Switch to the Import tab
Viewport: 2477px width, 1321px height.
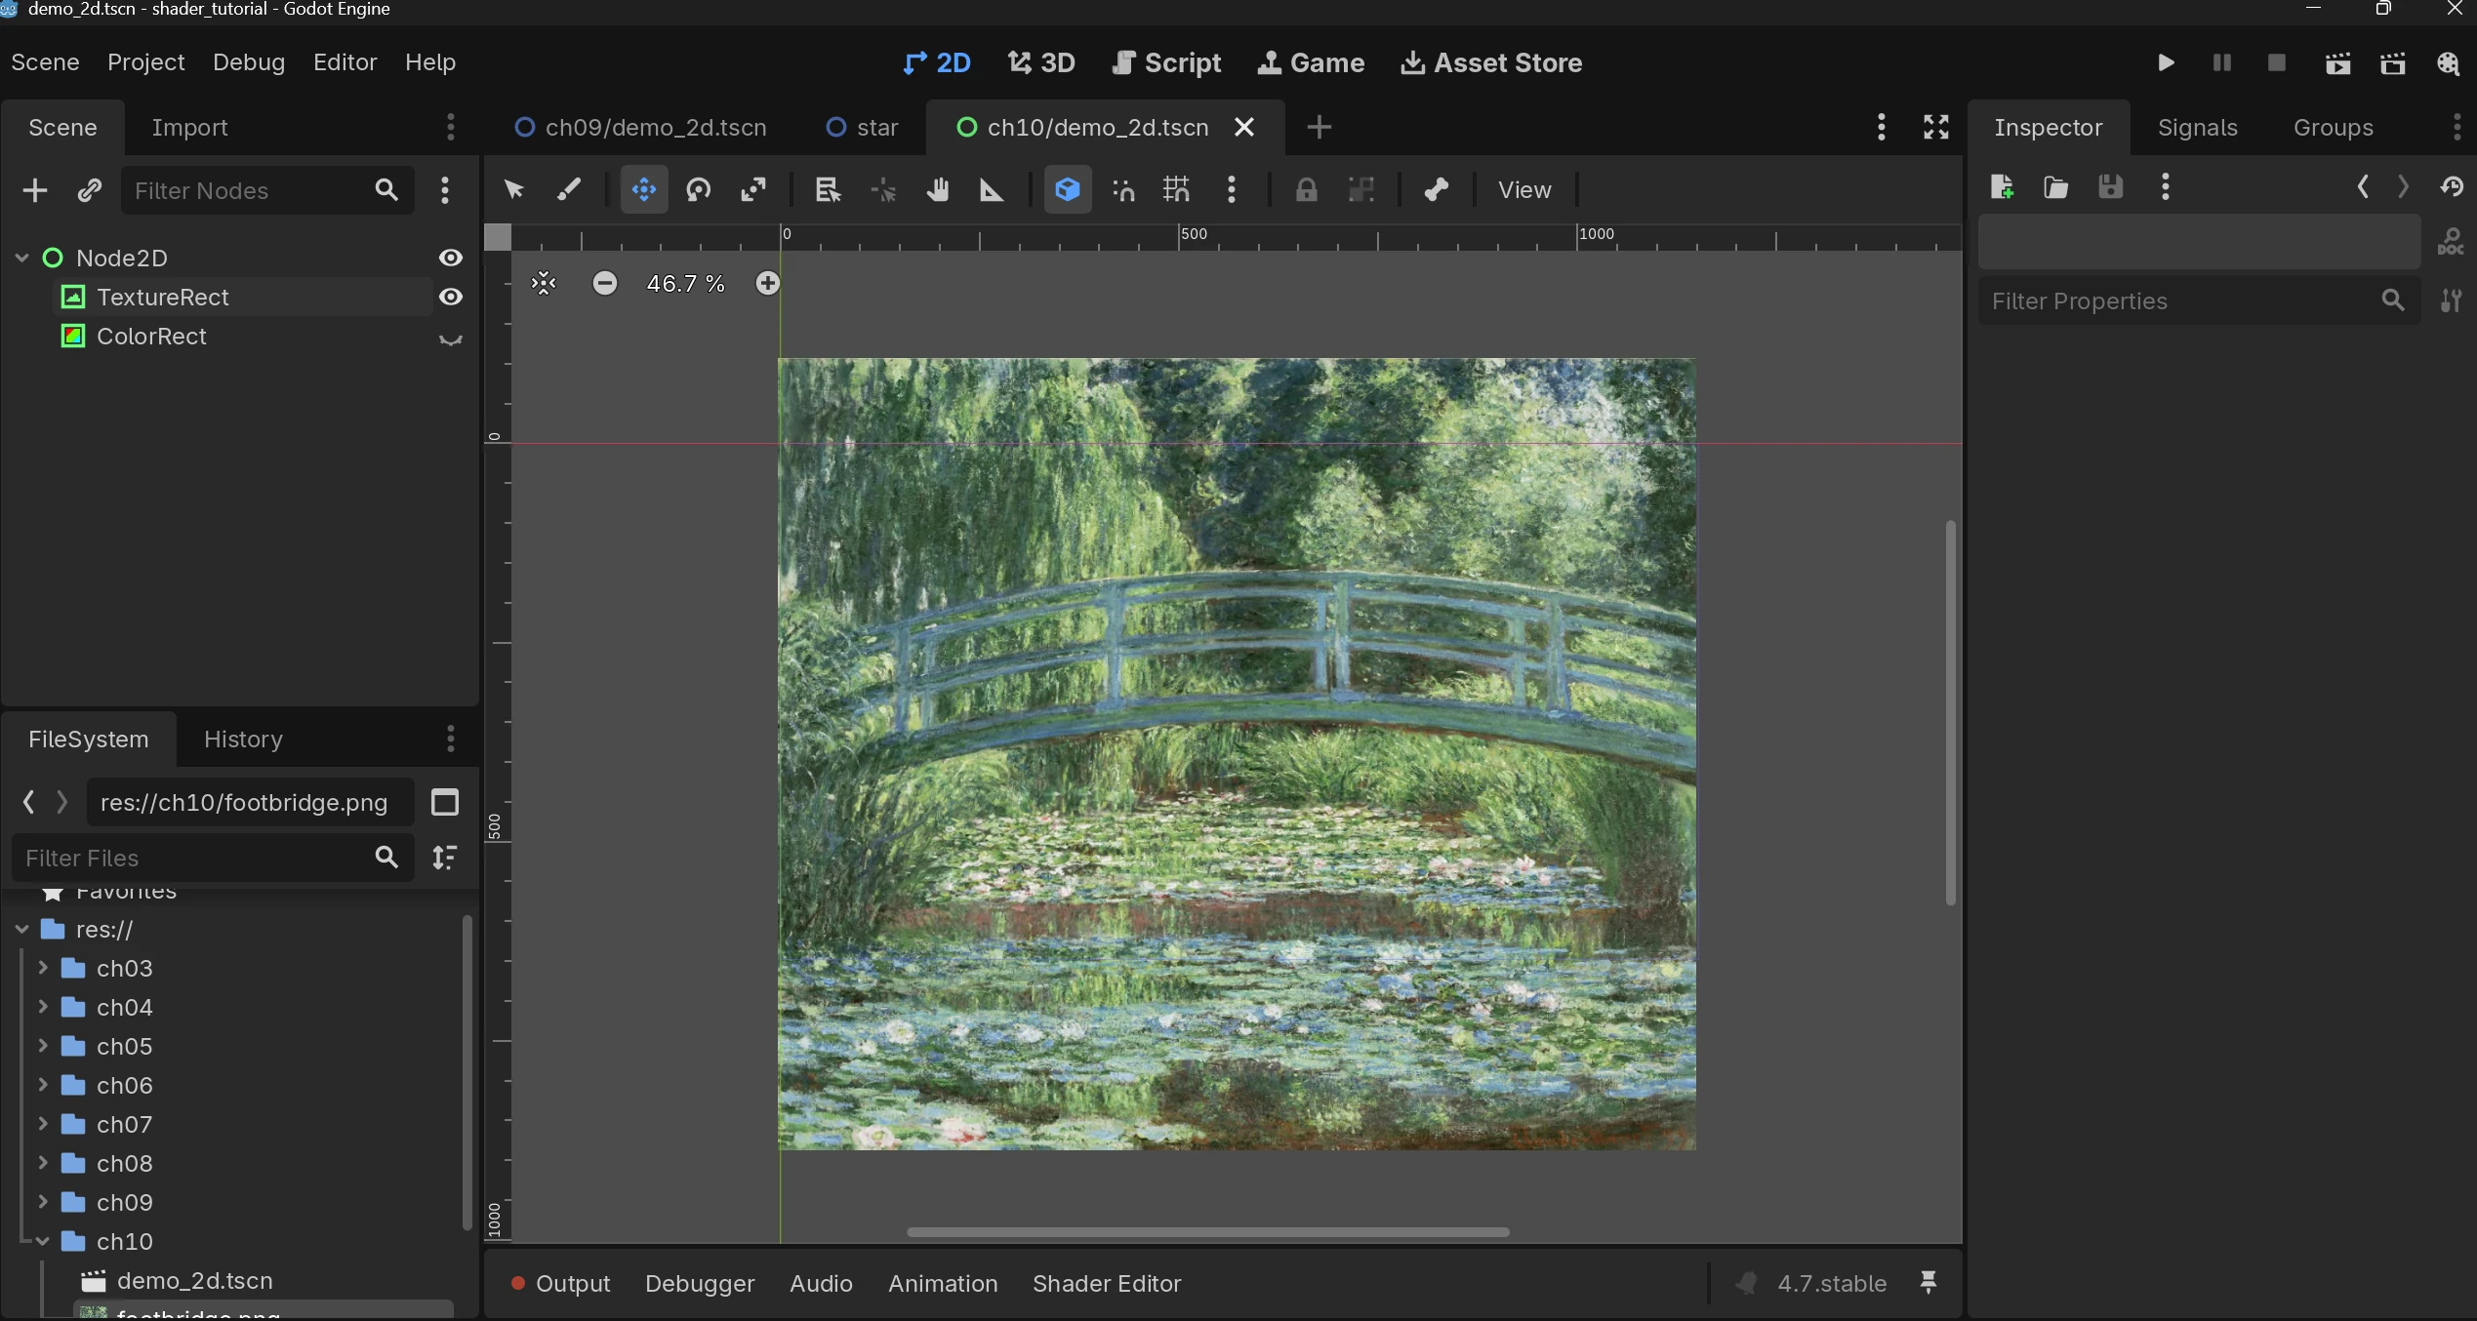[189, 128]
